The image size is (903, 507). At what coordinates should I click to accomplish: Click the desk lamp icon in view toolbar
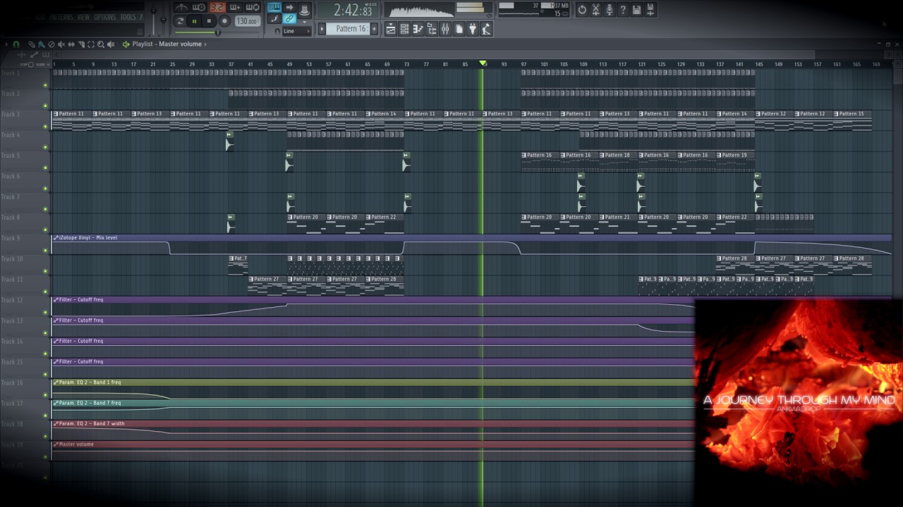486,29
